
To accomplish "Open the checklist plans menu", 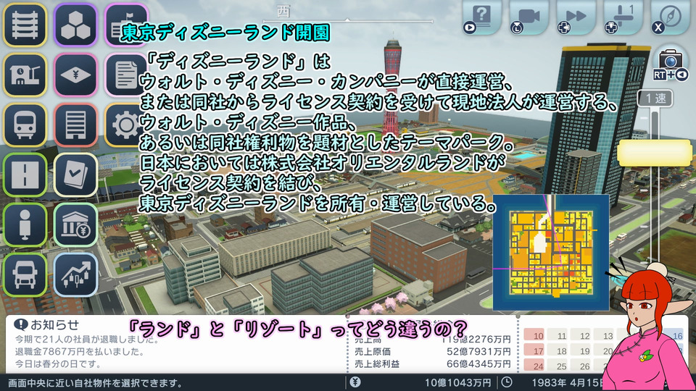I will 75,175.
